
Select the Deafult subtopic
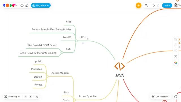(x=38, y=77)
